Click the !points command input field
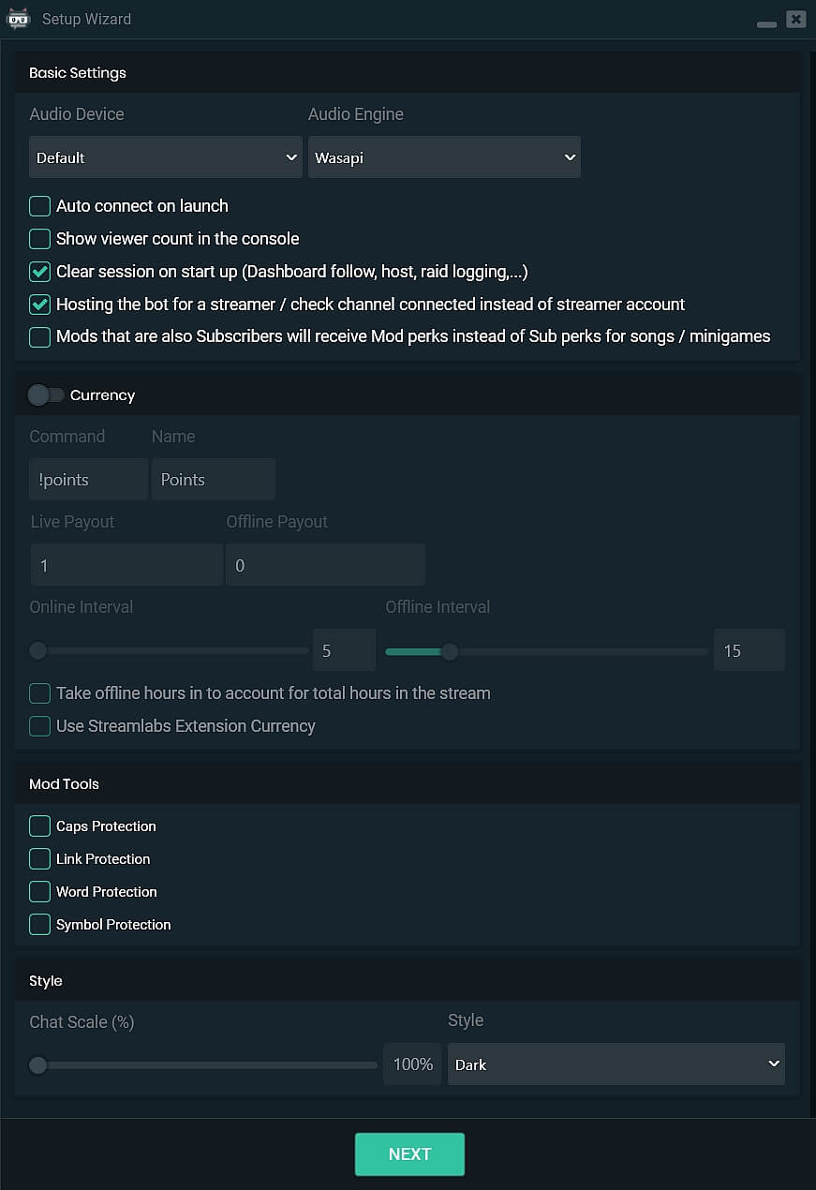 tap(88, 480)
